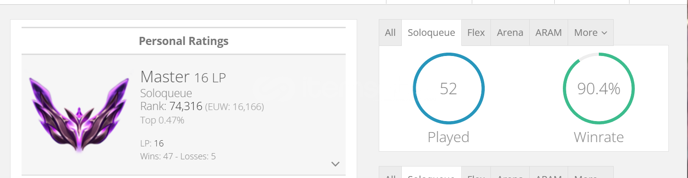
Task: Click the Personal Ratings header
Action: point(184,41)
